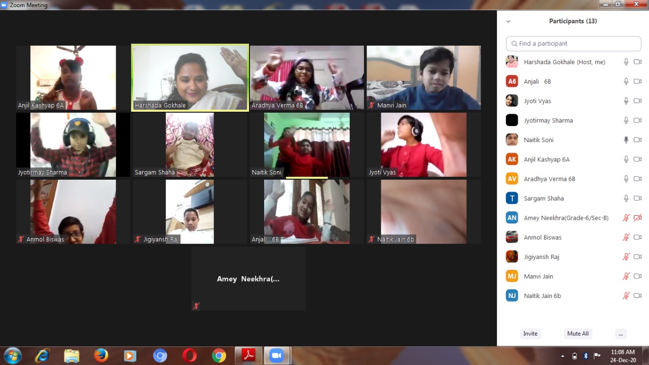Click camera icon in Anmol Biswas row
Viewport: 649px width, 365px height.
pyautogui.click(x=638, y=237)
